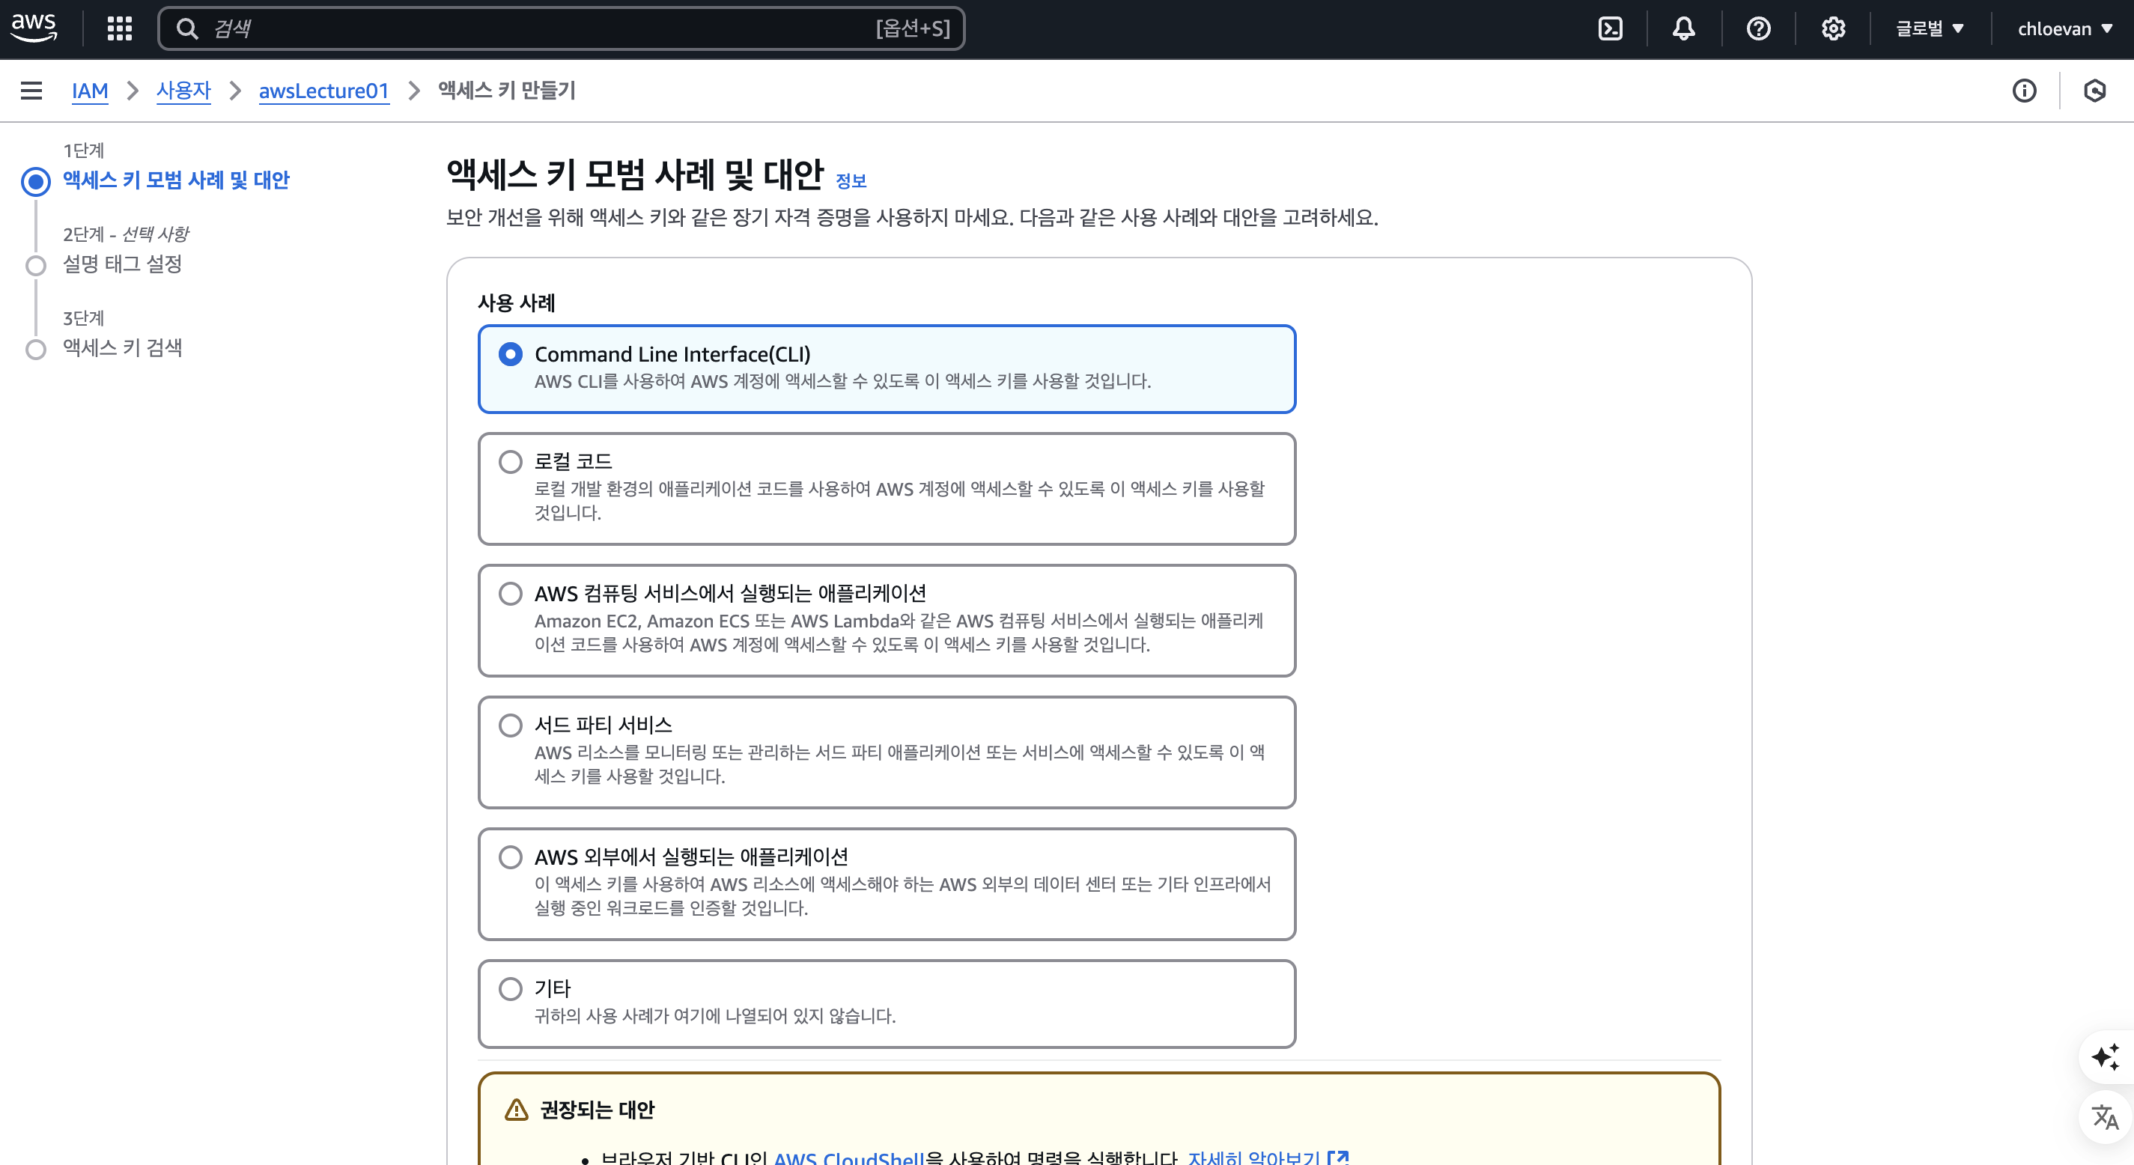Click the 귀하의 사용 사례가 여기에 나열되어 있지 않습니다 description

(x=715, y=1016)
